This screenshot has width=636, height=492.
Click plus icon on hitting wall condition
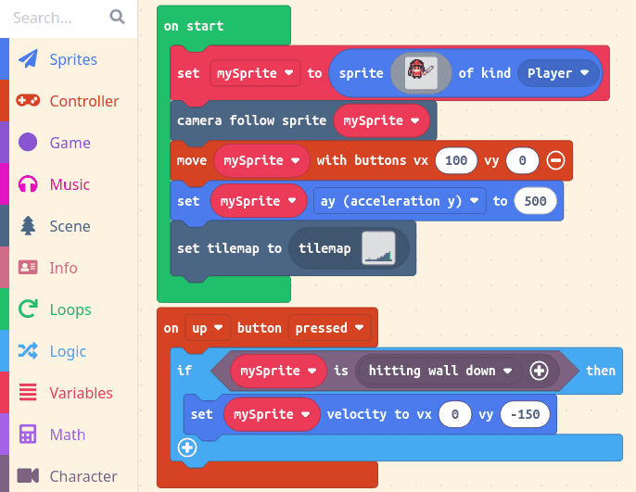(x=539, y=371)
